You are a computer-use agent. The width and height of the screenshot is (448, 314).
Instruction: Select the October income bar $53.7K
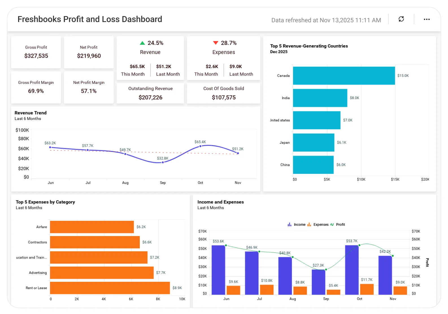(x=352, y=270)
